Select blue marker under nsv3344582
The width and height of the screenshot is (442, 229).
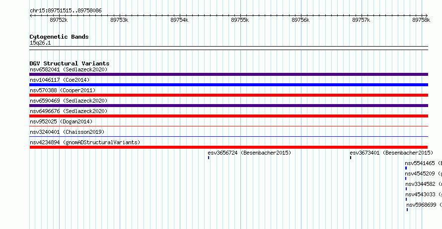[406, 189]
